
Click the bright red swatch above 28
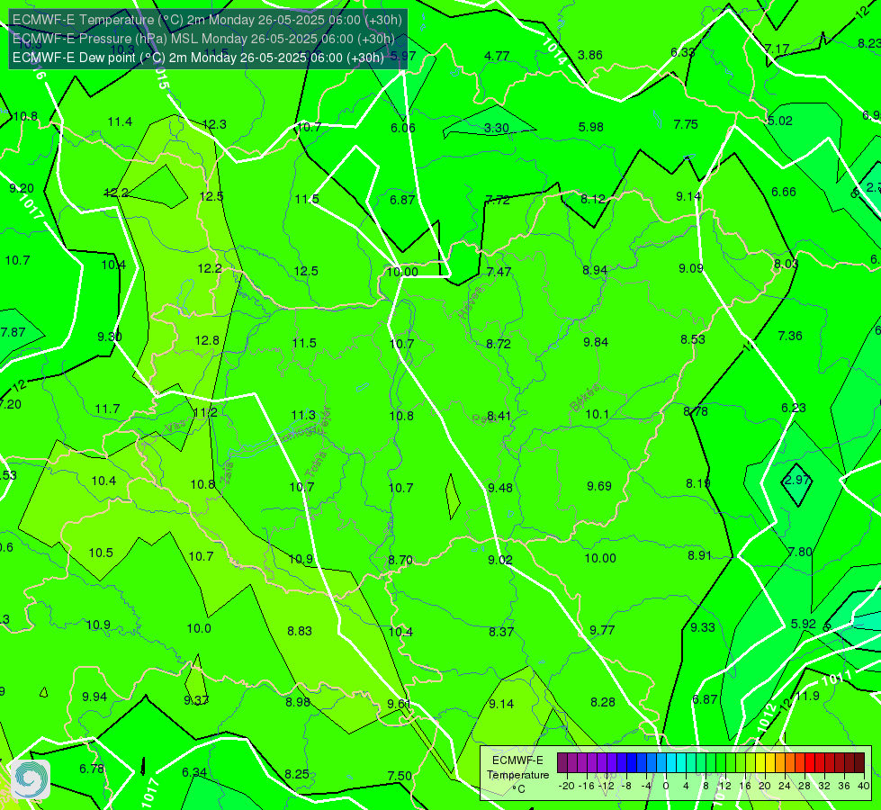(x=810, y=763)
